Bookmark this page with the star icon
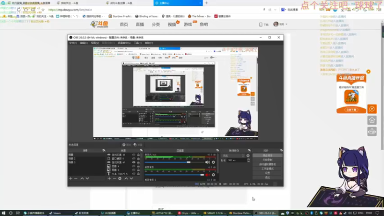384x216 pixels. [43, 10]
